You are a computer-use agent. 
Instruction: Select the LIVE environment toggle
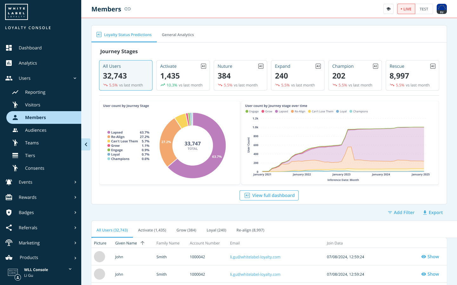tap(406, 9)
